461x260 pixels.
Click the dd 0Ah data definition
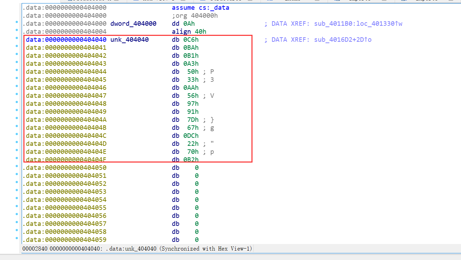coord(181,23)
